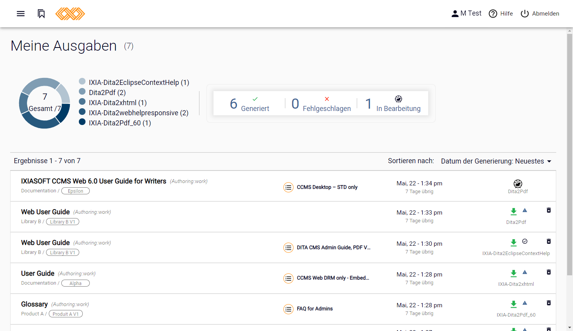Delete the IXIA-Dita2xhtml output
This screenshot has width=573, height=331.
549,272
